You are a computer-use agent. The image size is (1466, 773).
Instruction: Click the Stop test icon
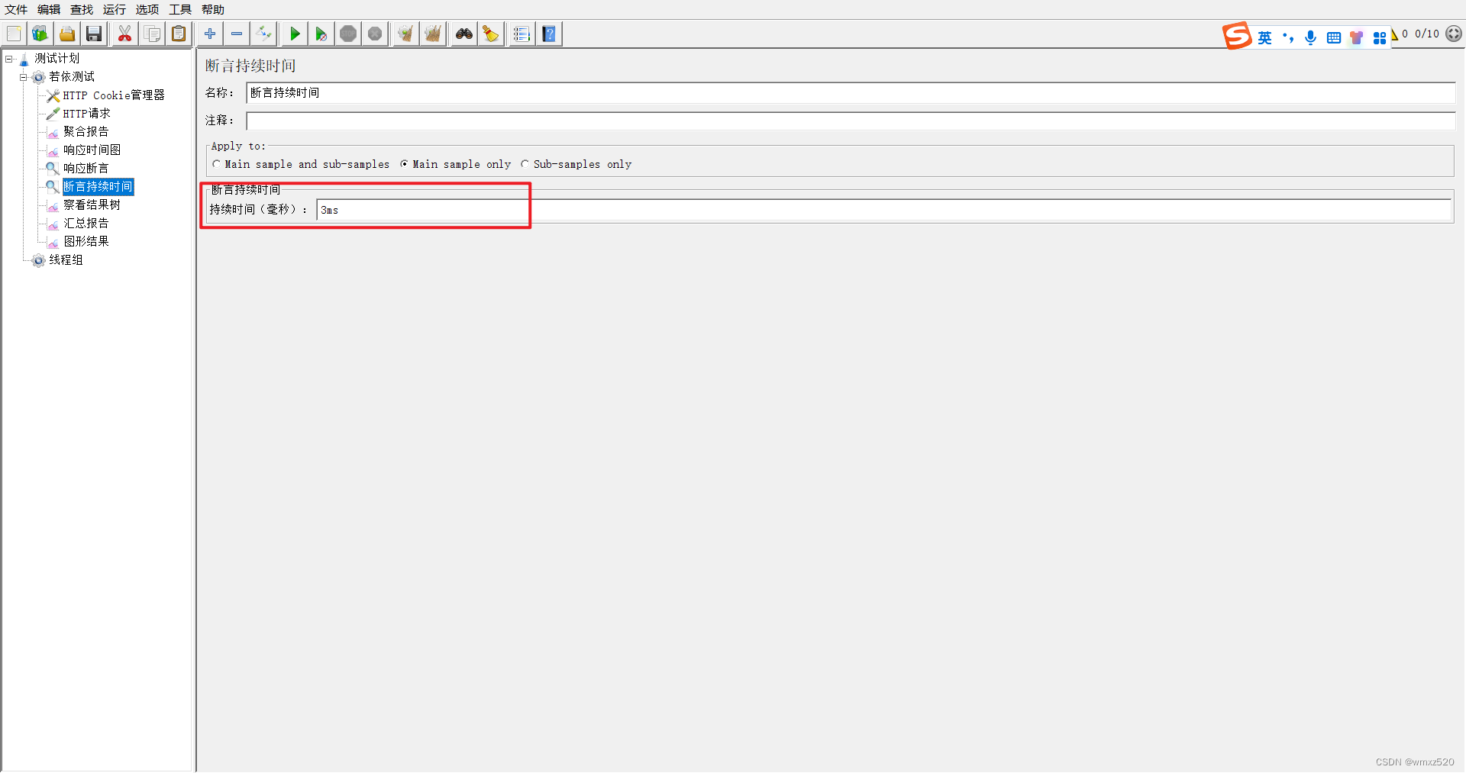[348, 34]
